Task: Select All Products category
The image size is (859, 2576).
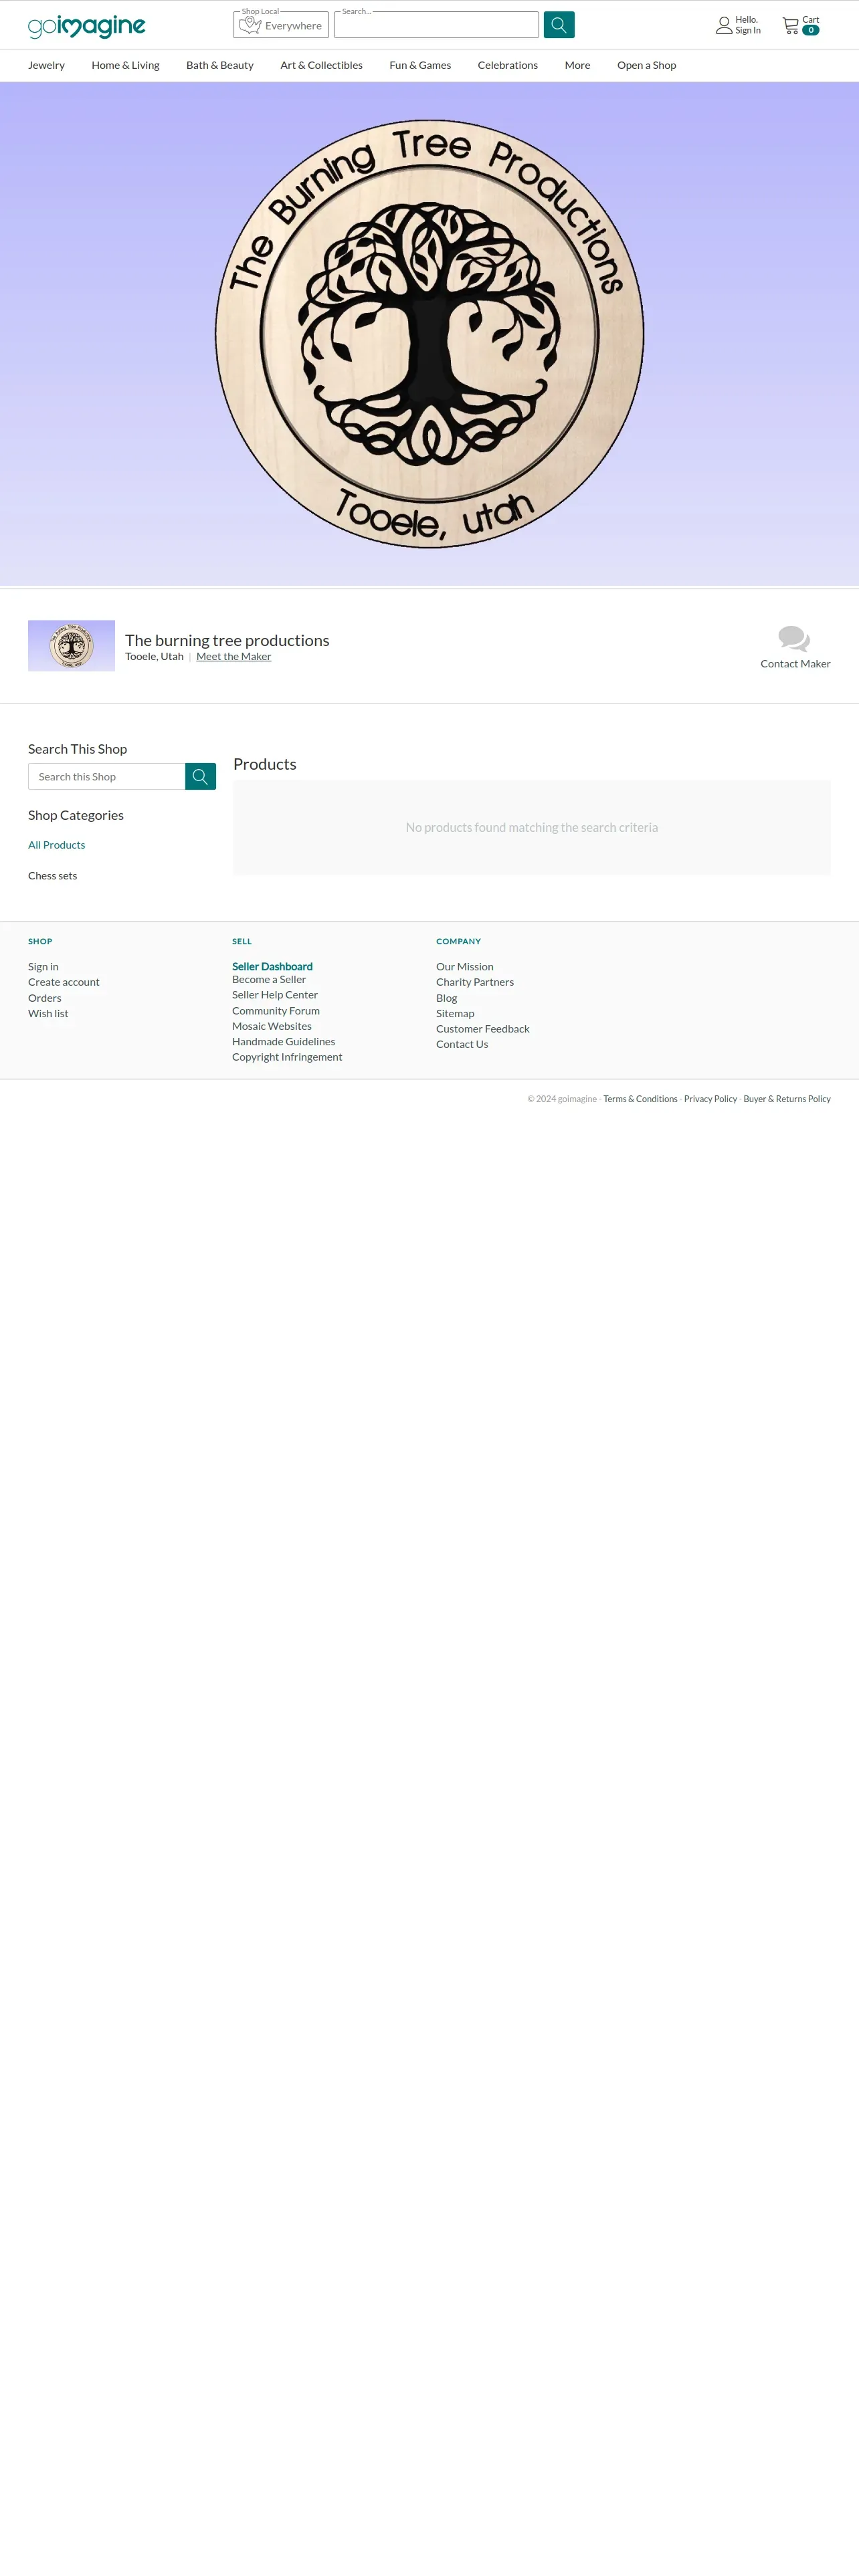Action: 57,845
